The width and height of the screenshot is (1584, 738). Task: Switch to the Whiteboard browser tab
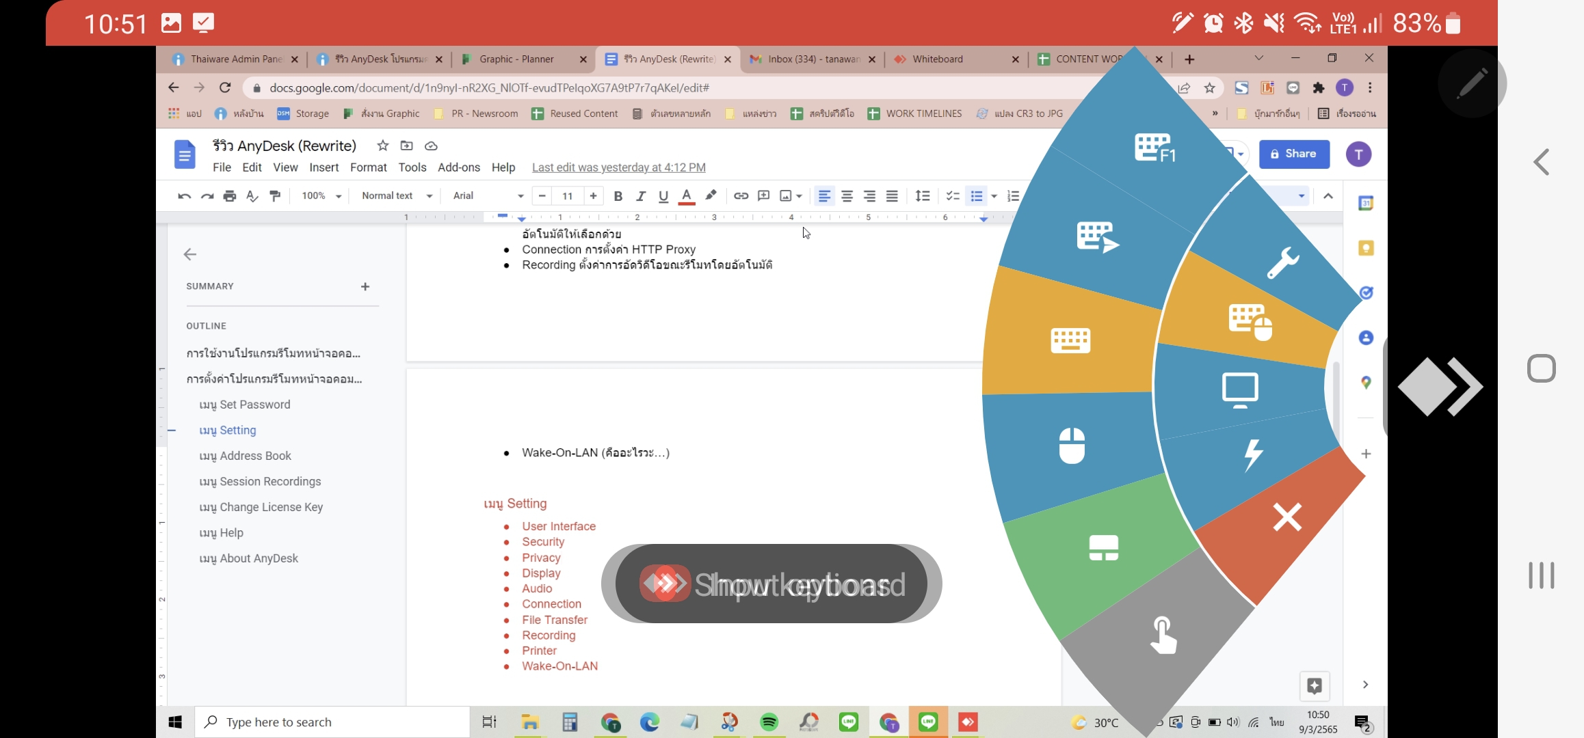[x=937, y=59]
